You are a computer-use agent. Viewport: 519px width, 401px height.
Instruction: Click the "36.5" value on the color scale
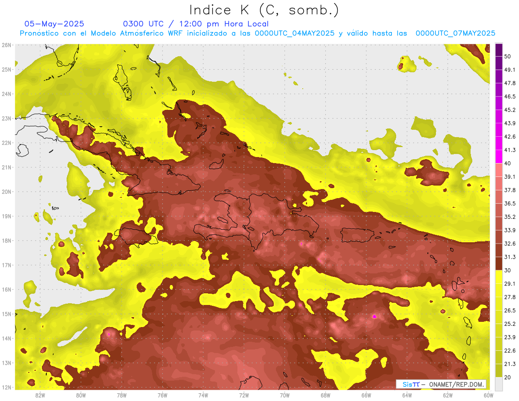(x=509, y=203)
